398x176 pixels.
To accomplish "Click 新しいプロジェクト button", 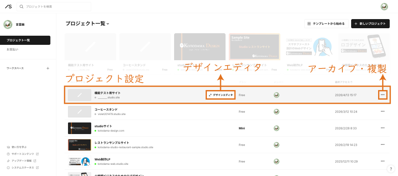I will coord(370,24).
